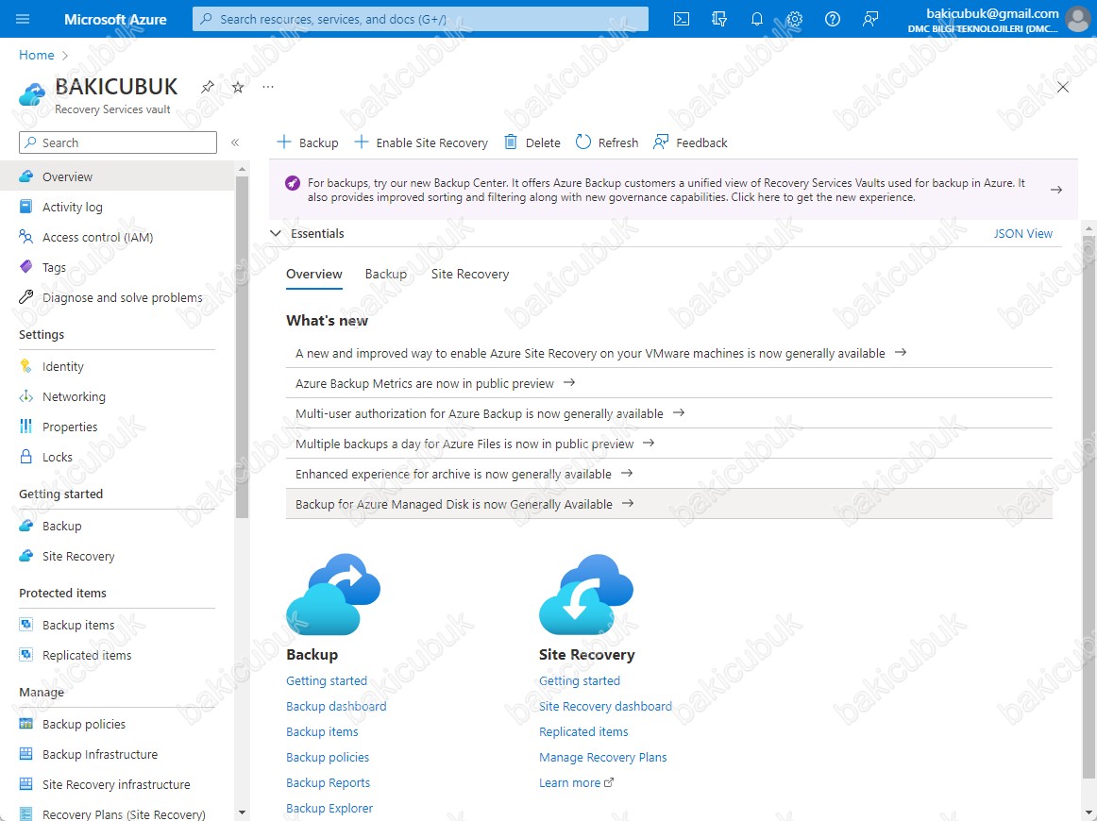
Task: Click the Microsoft Azure logo text
Action: pyautogui.click(x=115, y=19)
